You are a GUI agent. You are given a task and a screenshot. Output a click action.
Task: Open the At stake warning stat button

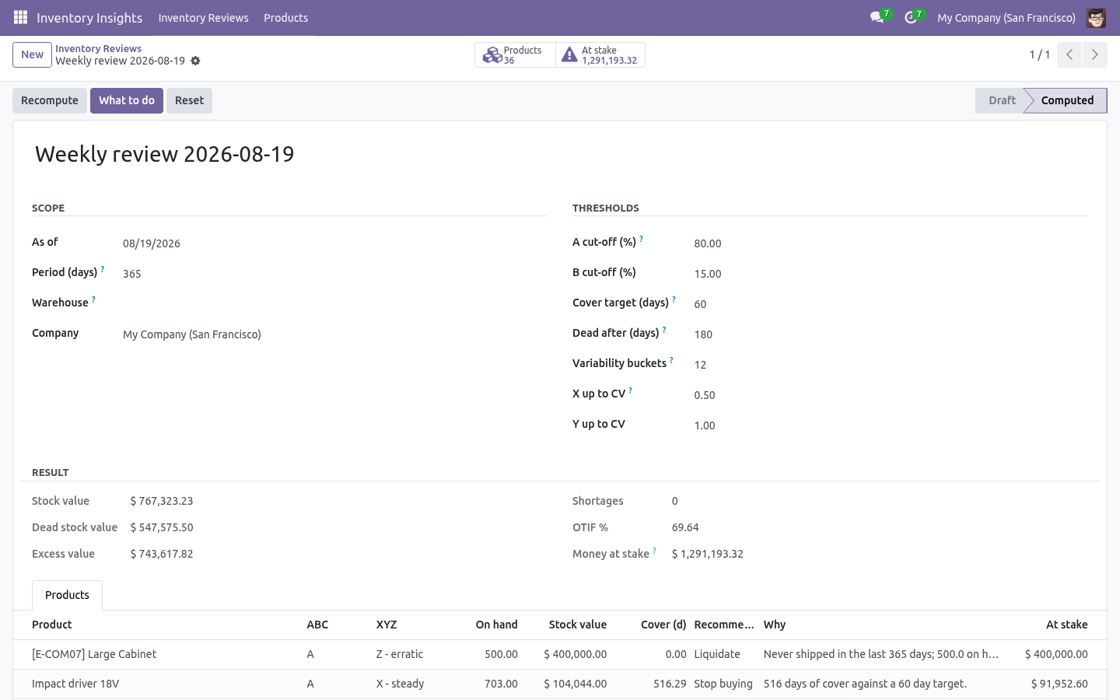coord(600,55)
